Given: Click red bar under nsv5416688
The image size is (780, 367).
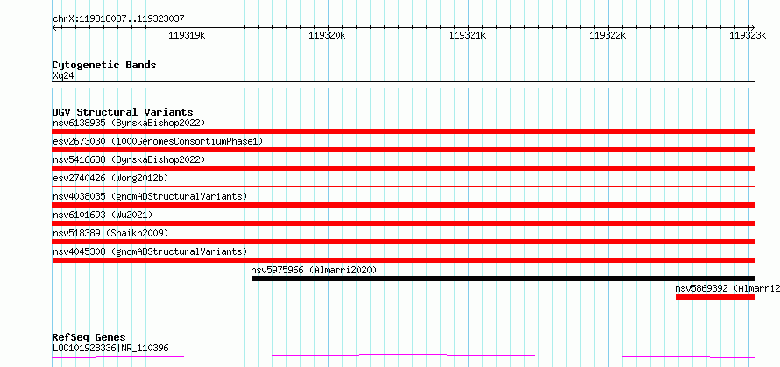Looking at the screenshot, I should point(403,168).
